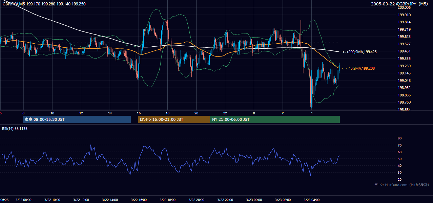
Task: Click RSI scale value 30
Action: pos(399,173)
